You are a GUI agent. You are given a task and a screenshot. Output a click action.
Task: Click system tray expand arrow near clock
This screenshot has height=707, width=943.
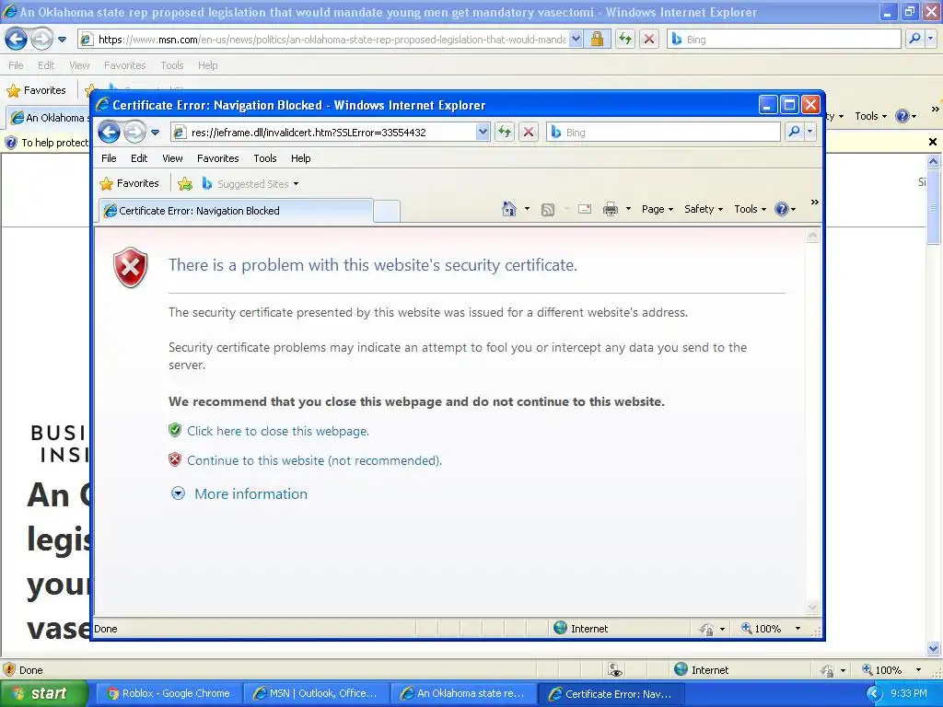875,694
